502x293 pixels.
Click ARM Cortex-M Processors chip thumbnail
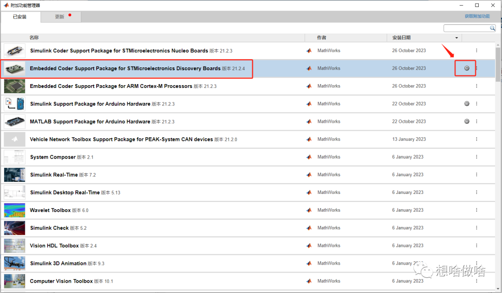coord(15,86)
